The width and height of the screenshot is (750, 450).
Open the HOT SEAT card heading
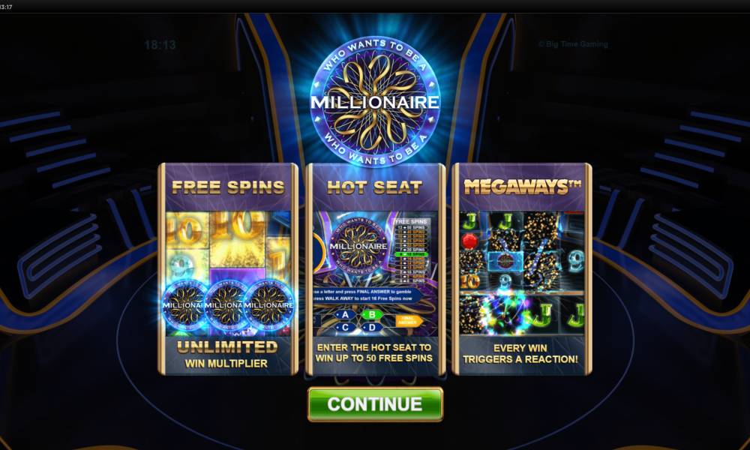(374, 187)
